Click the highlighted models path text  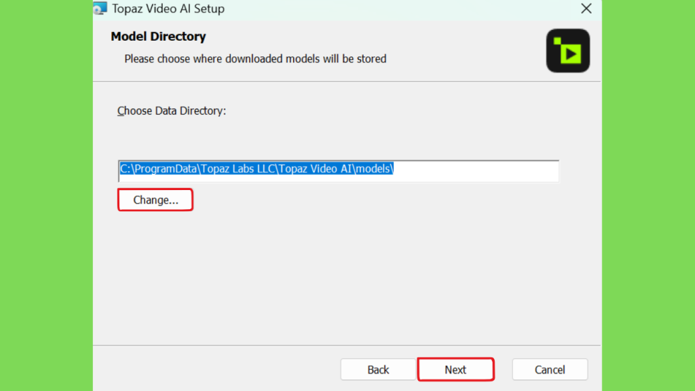coord(257,169)
